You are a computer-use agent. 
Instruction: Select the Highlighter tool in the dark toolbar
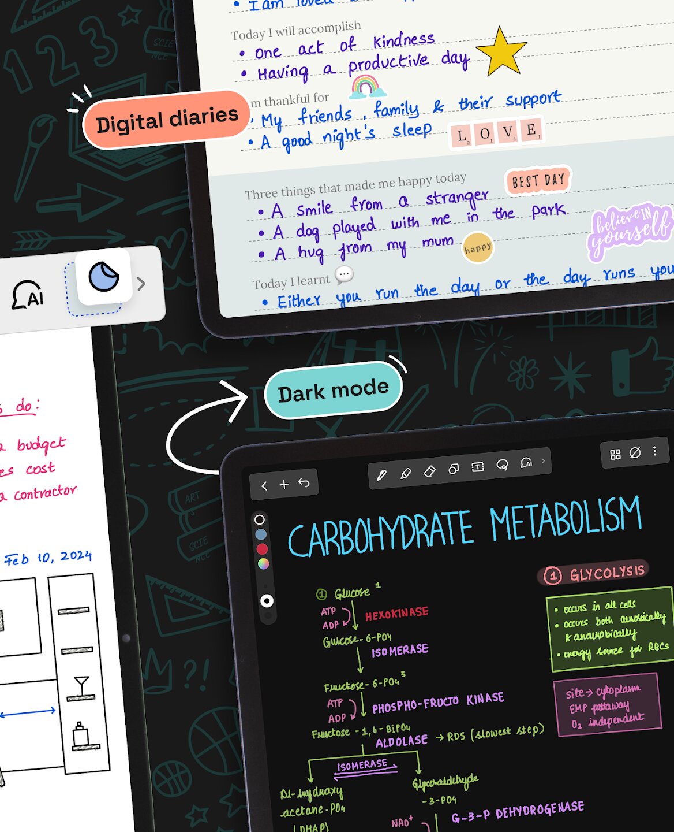click(406, 473)
